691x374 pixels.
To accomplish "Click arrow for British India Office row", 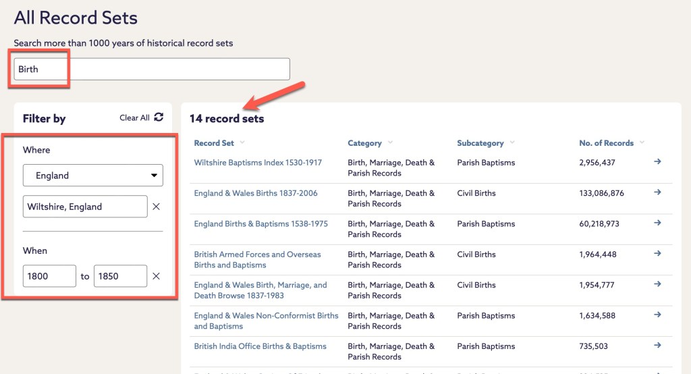I will [x=658, y=346].
